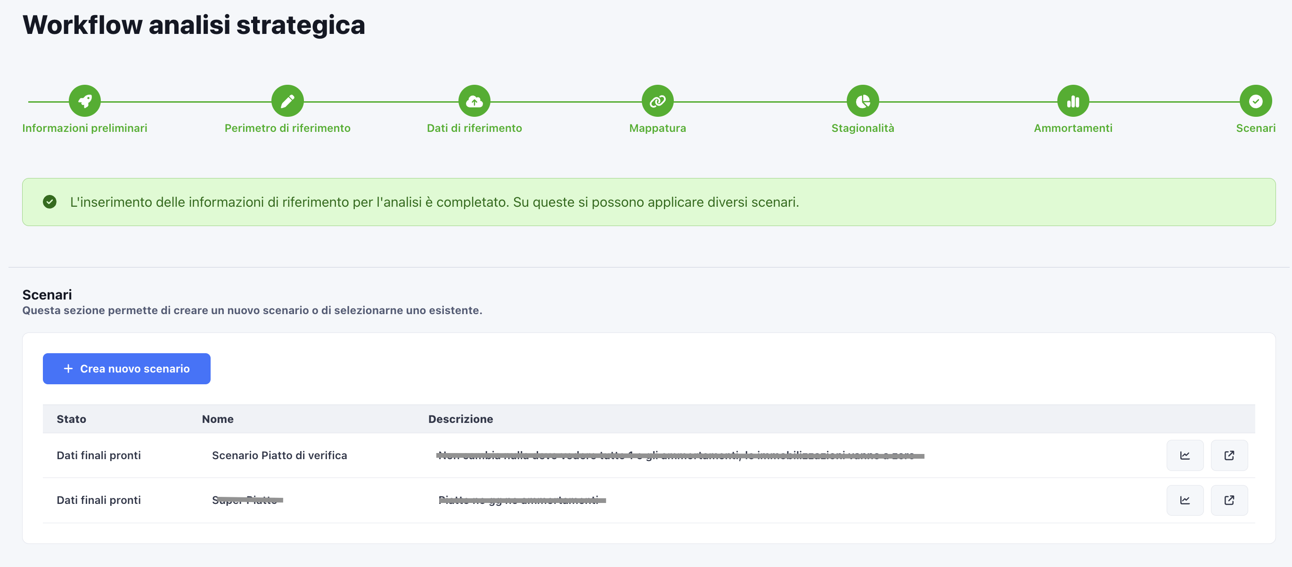The width and height of the screenshot is (1292, 567).
Task: Open the chart view for Super Piatto scenario
Action: (1185, 500)
